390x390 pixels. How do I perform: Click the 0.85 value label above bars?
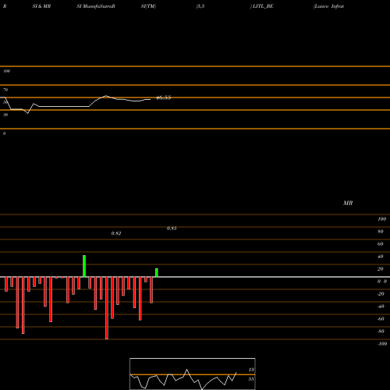[172, 229]
